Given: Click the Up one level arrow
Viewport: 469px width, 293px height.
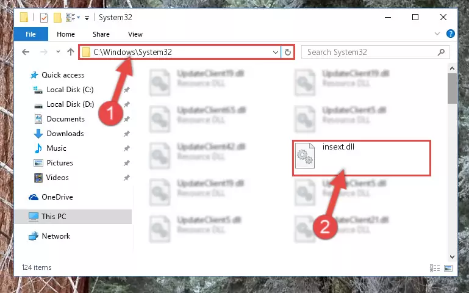Looking at the screenshot, I should point(71,52).
